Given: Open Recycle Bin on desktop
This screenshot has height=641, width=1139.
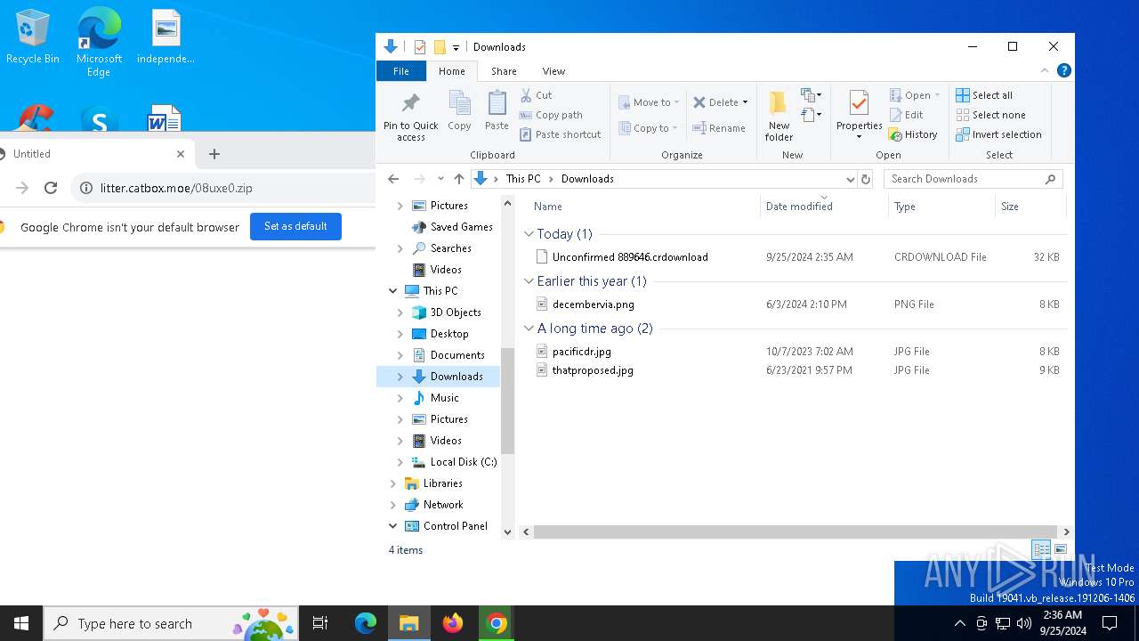Looking at the screenshot, I should click(x=32, y=37).
